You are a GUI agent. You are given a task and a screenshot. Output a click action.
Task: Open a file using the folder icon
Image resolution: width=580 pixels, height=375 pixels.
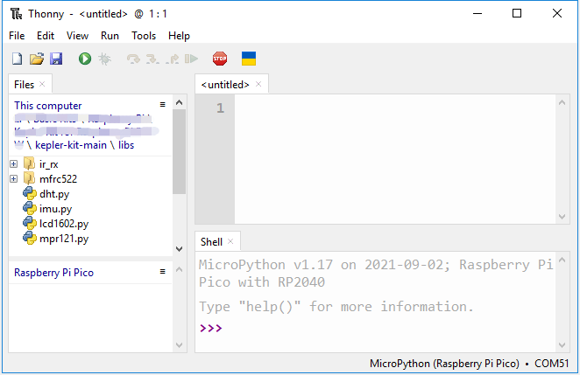(37, 59)
